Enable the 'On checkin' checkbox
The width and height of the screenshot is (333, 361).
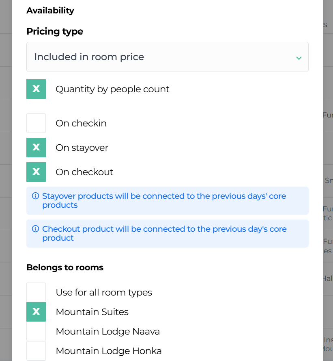click(x=36, y=123)
